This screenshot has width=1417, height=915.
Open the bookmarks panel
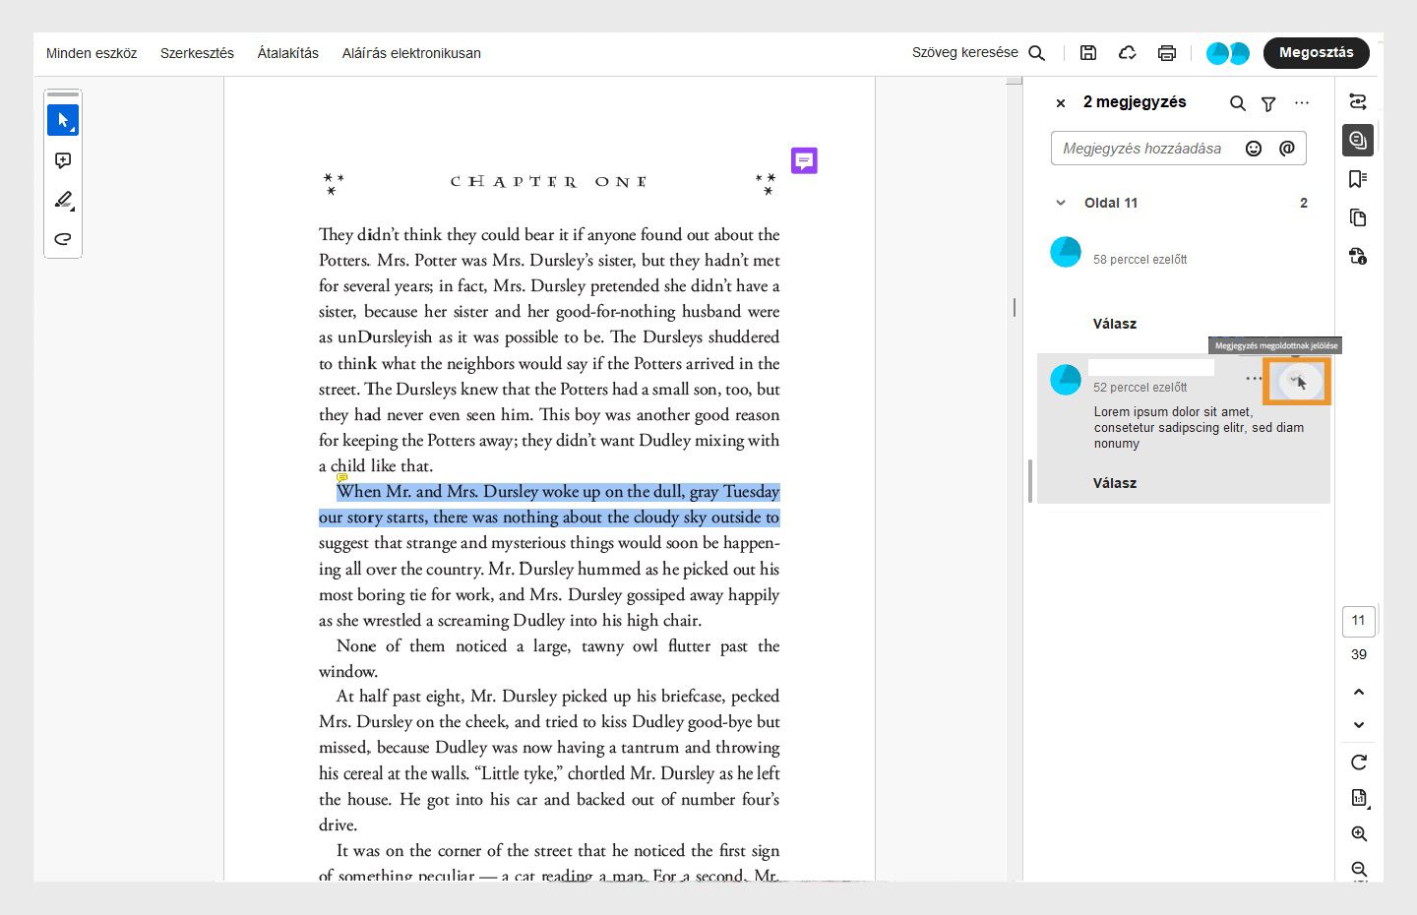[1358, 178]
